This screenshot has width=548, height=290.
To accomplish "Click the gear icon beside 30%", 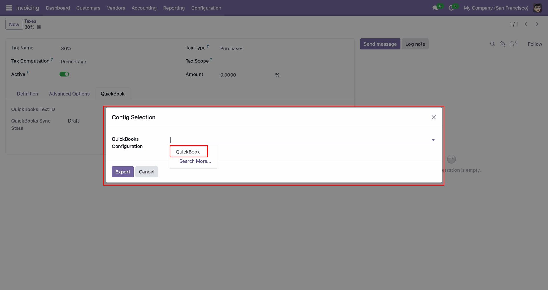I will coord(39,27).
